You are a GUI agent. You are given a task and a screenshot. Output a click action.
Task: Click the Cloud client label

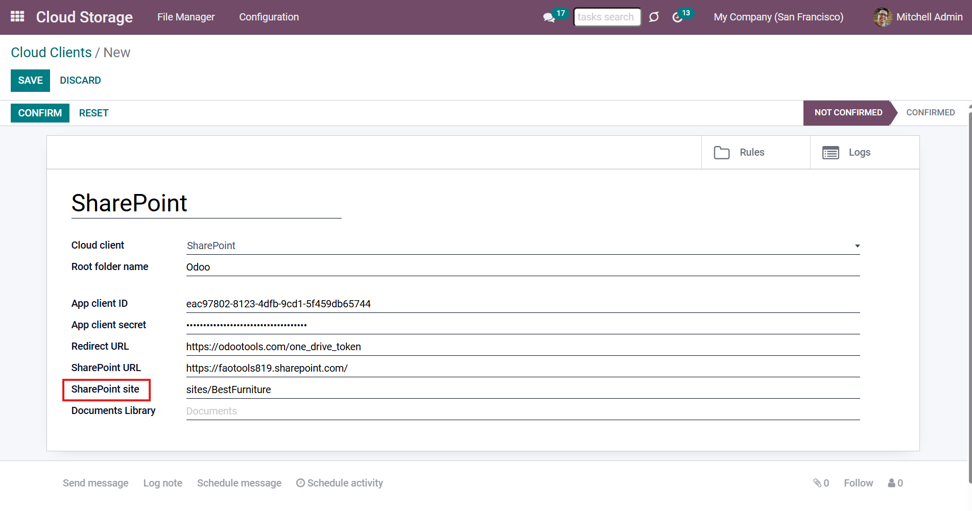(98, 245)
